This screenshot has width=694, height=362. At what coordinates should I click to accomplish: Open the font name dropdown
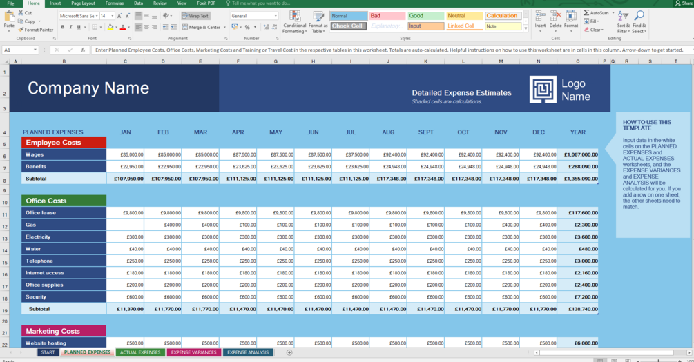[97, 16]
